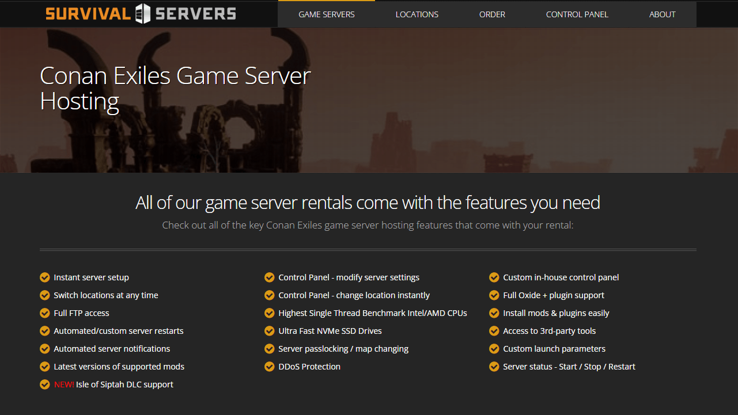This screenshot has width=738, height=415.
Task: Click the Conan Exiles Game Server Hosting heading
Action: [x=176, y=89]
